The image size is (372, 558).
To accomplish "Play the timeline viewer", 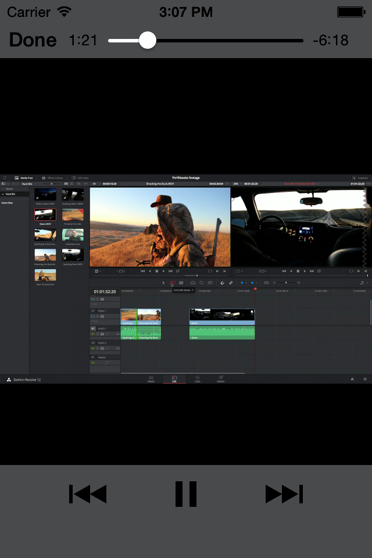I will pyautogui.click(x=305, y=271).
